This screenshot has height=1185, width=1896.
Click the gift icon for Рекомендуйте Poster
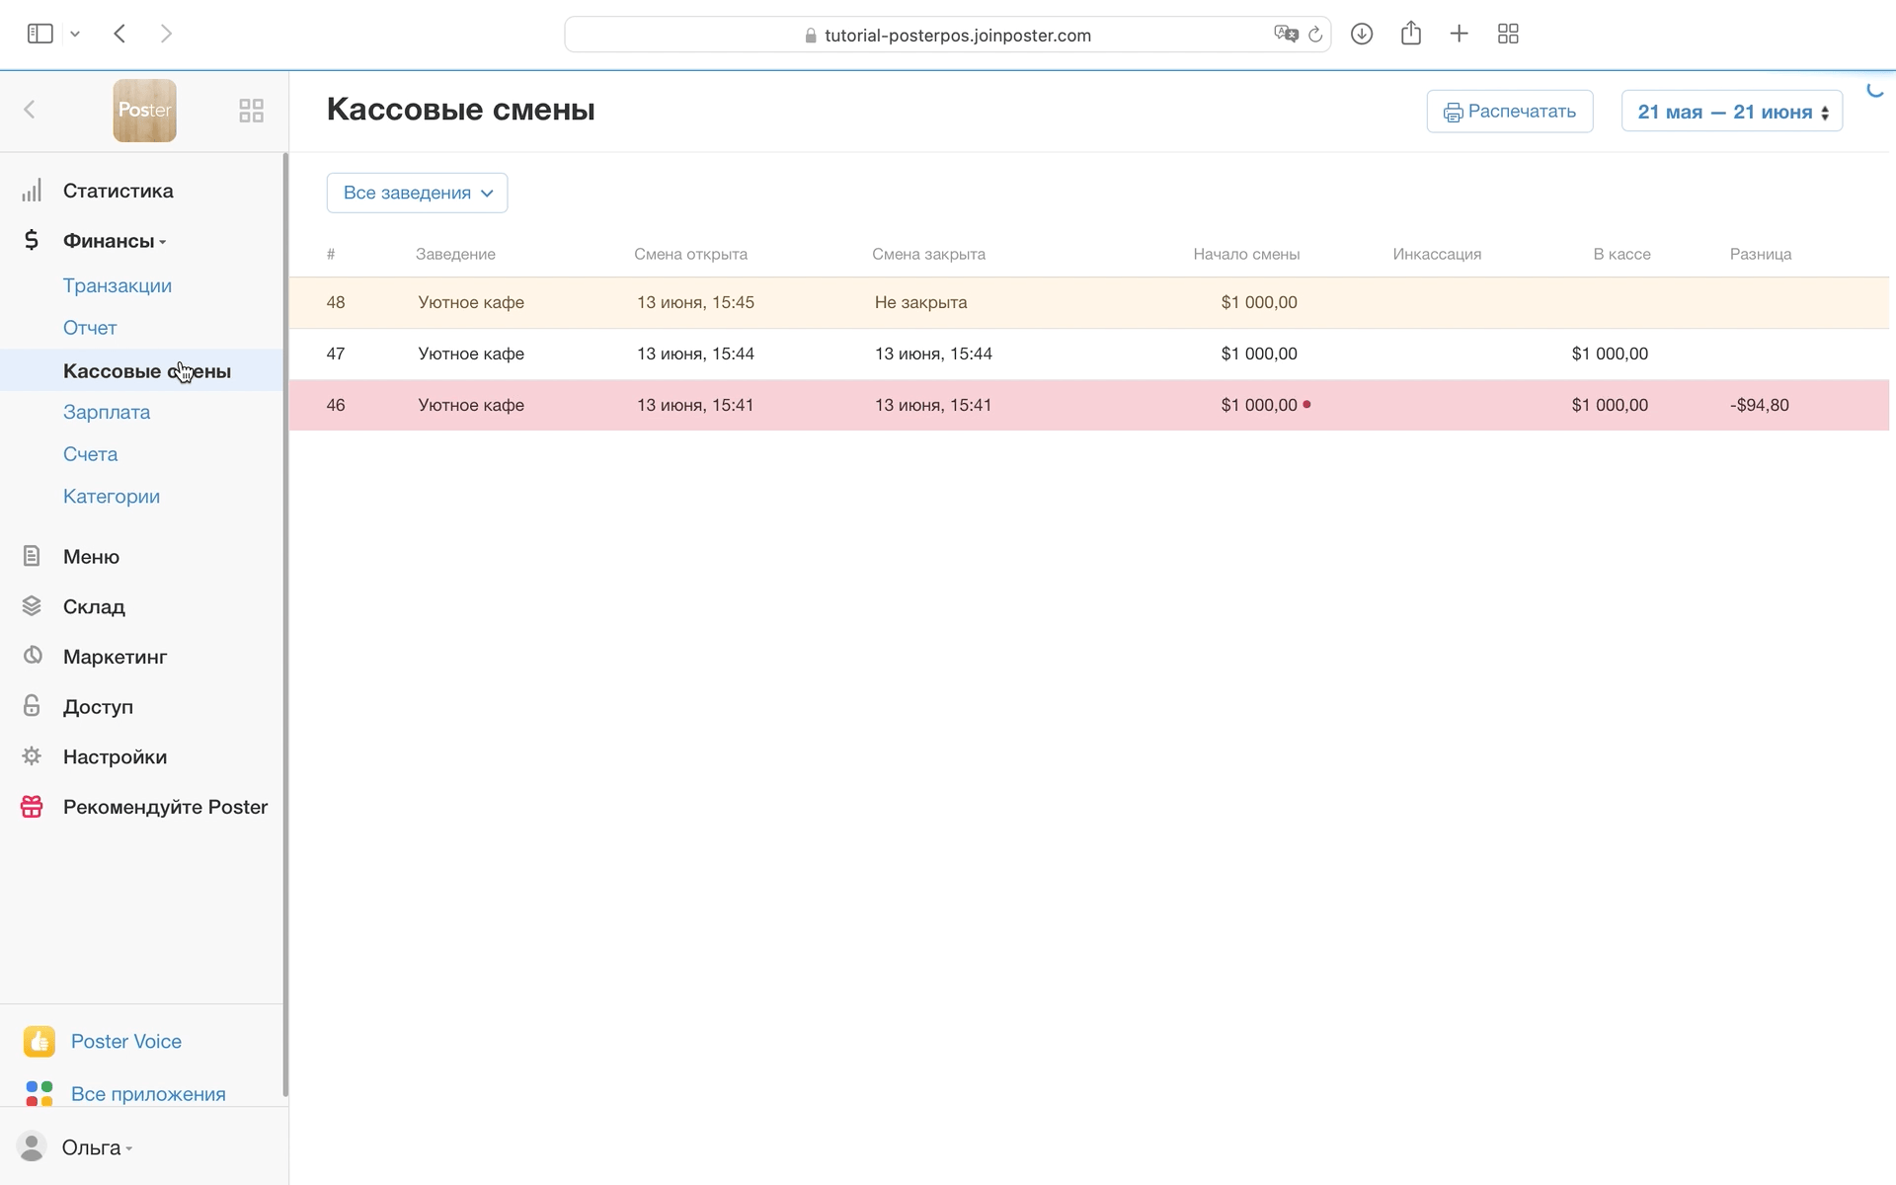pos(32,807)
